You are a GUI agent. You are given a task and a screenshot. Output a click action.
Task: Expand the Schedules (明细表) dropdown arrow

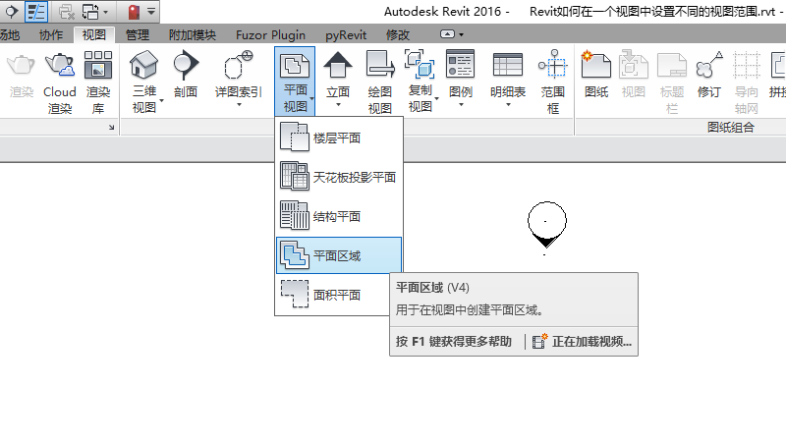pos(508,105)
